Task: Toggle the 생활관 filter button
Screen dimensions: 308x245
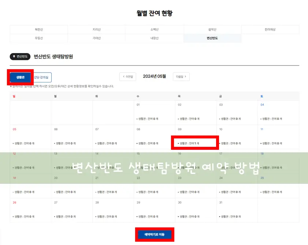Action: click(x=20, y=77)
